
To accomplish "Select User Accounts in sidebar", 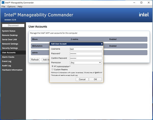I will tap(13, 52).
